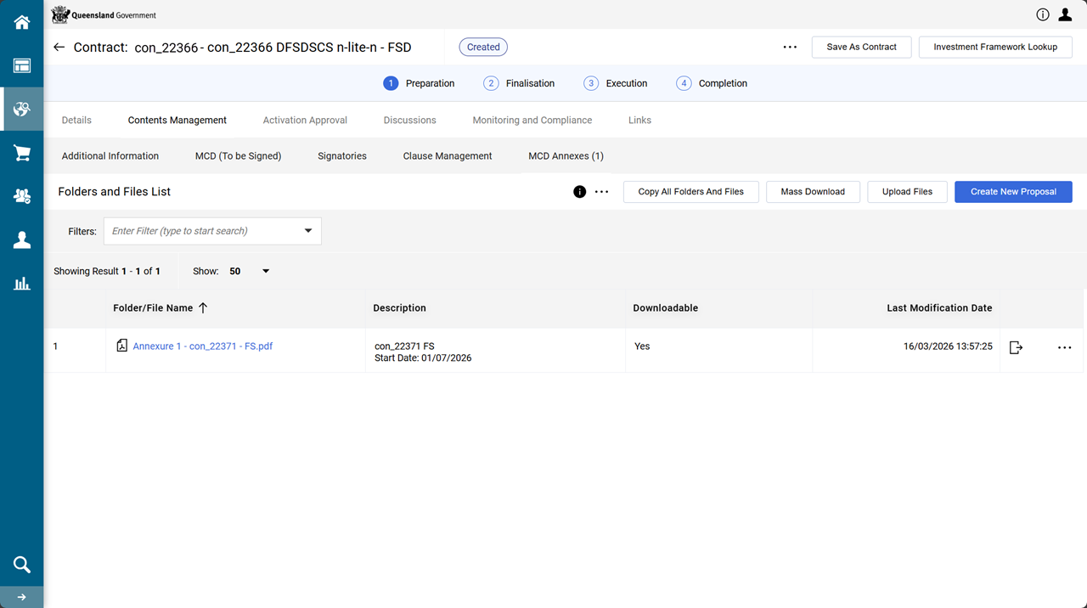
Task: Expand the sidebar with bottom arrow
Action: [x=22, y=597]
